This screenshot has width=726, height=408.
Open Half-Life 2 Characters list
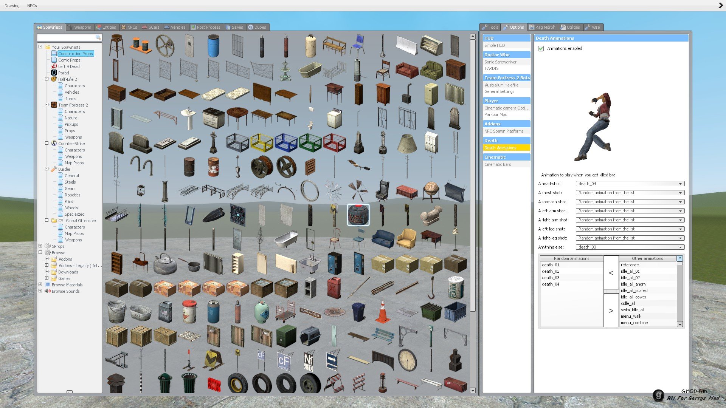pyautogui.click(x=74, y=86)
